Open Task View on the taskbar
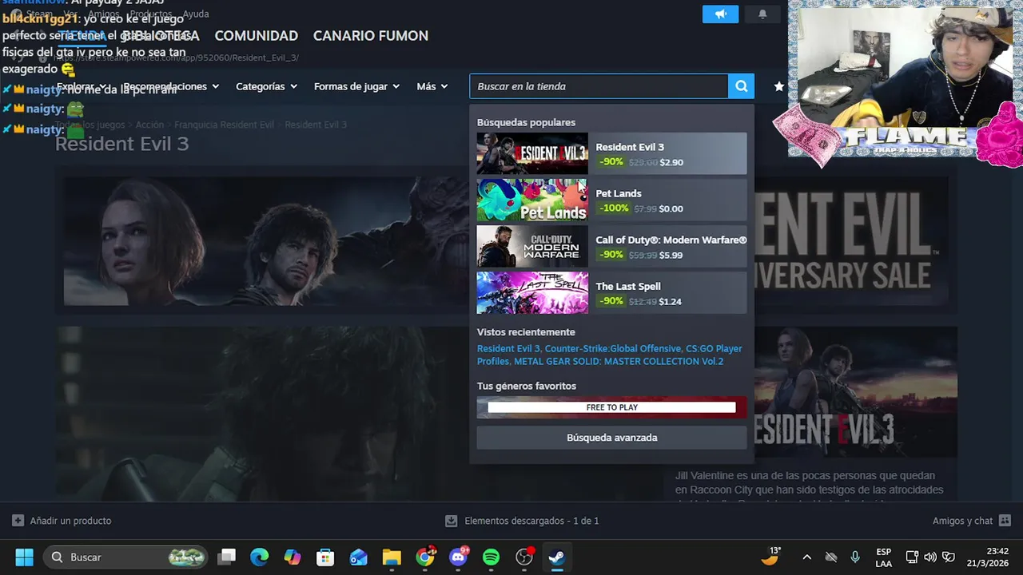Viewport: 1023px width, 575px height. tap(227, 557)
